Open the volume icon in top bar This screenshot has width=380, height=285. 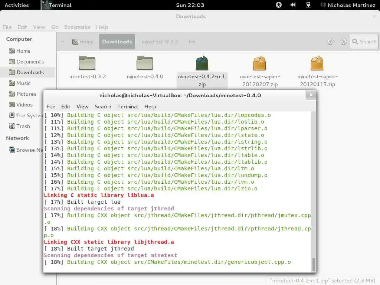point(293,5)
